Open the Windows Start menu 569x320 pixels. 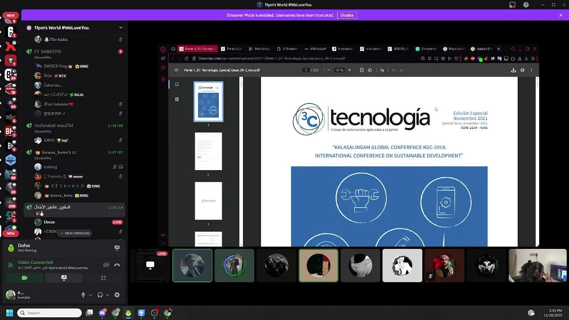[9, 313]
